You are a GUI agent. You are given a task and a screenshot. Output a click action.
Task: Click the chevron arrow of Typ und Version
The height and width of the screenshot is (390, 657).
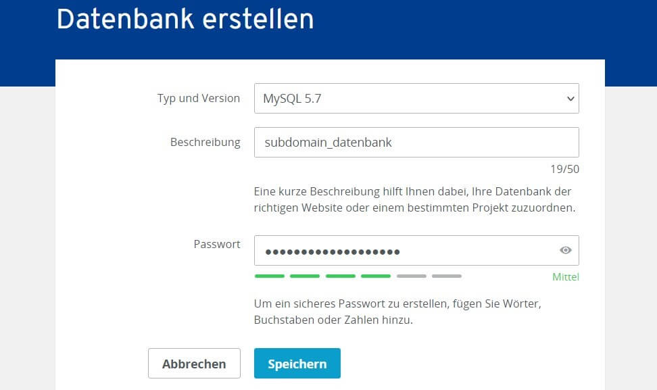tap(570, 99)
